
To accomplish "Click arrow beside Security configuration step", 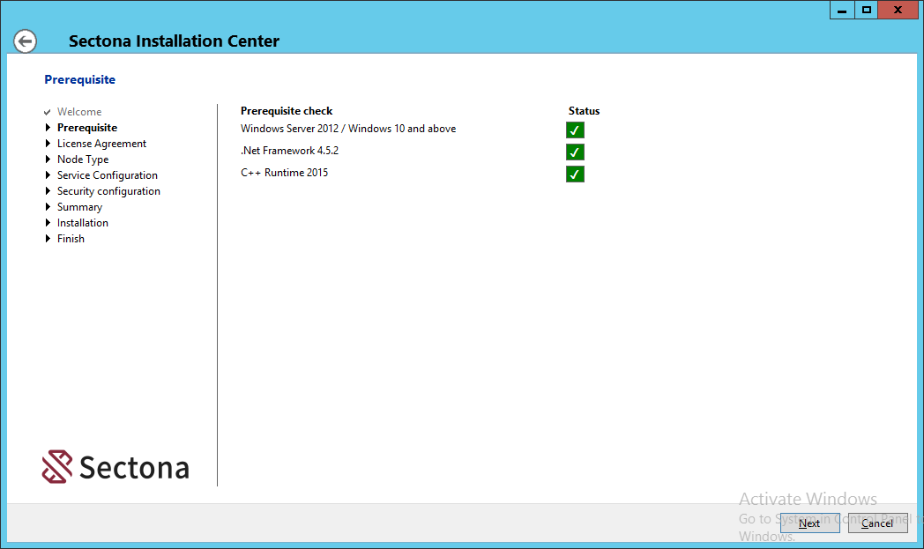I will 48,191.
